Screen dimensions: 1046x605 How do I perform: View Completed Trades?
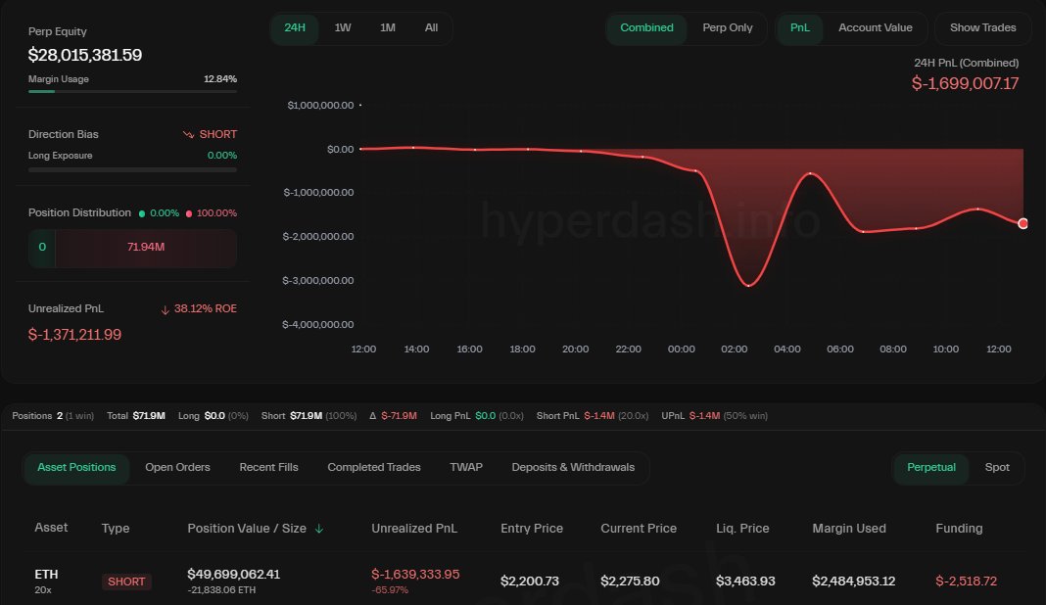[x=373, y=467]
